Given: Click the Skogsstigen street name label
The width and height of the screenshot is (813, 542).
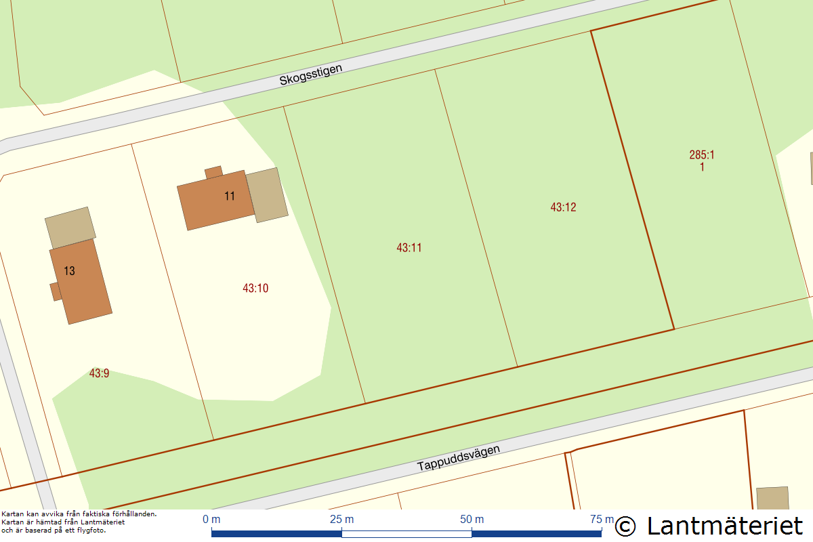Looking at the screenshot, I should [311, 75].
